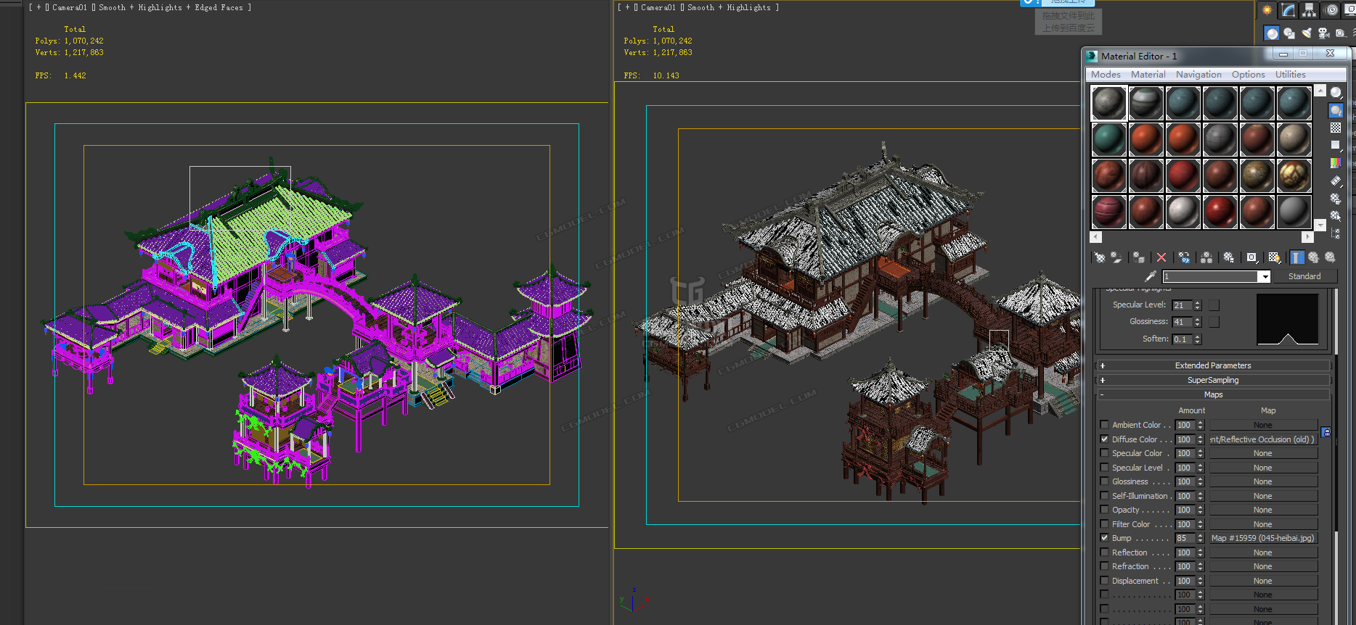Click the Opacity None map button

(1263, 510)
